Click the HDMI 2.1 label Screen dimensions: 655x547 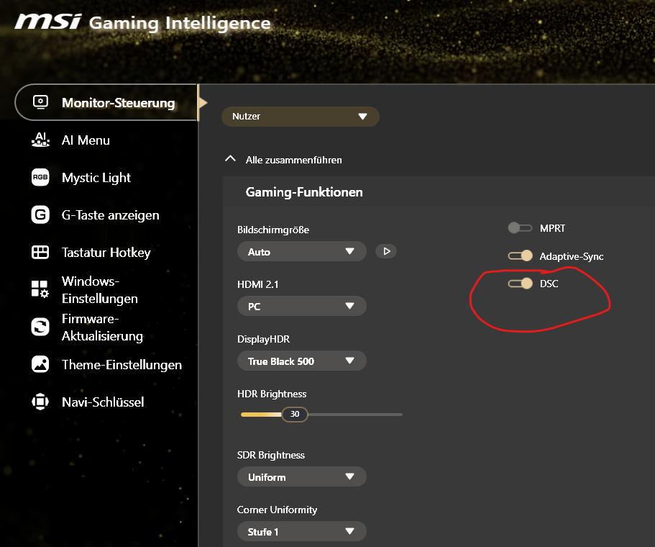click(257, 284)
